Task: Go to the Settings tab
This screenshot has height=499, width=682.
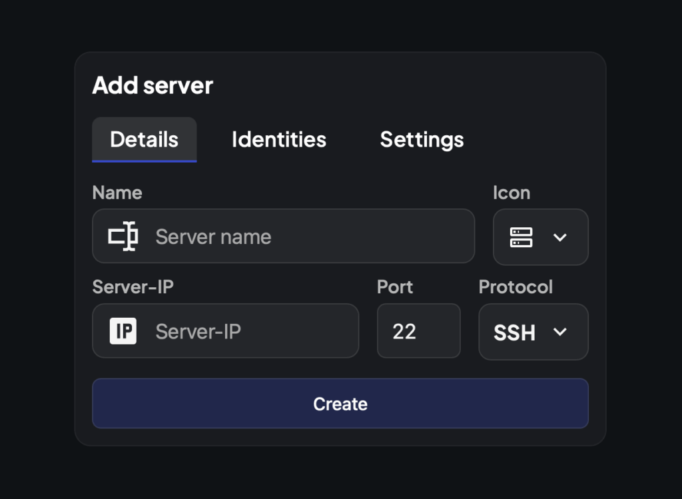Action: 422,139
